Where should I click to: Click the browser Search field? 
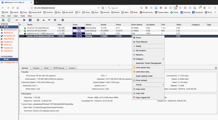(x=118, y=8)
